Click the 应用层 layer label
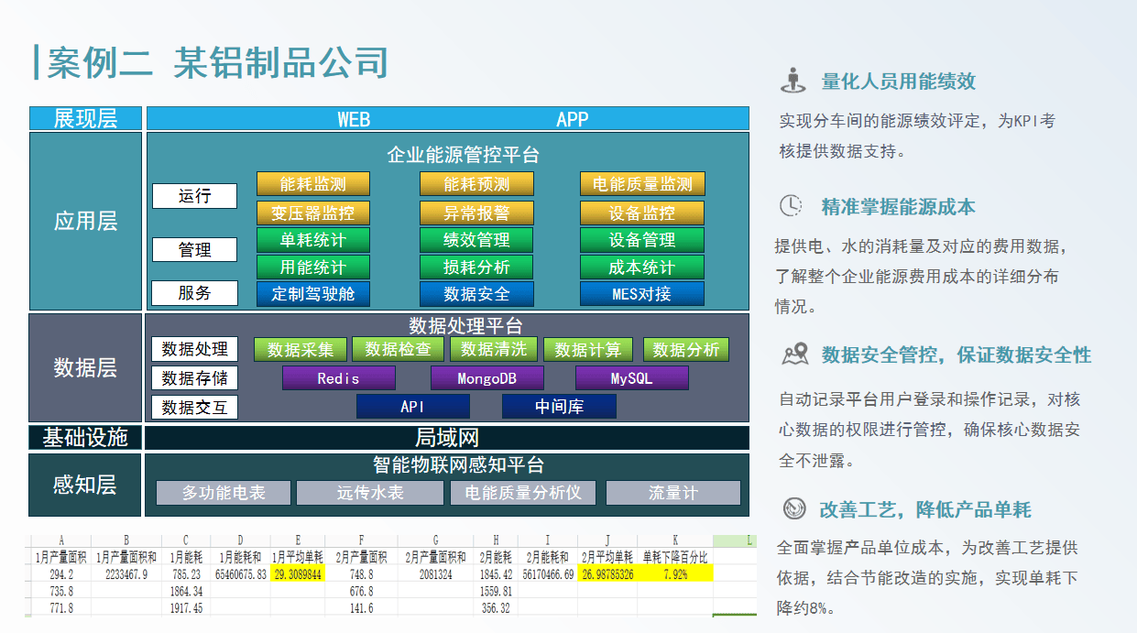1137x633 pixels. (x=86, y=221)
